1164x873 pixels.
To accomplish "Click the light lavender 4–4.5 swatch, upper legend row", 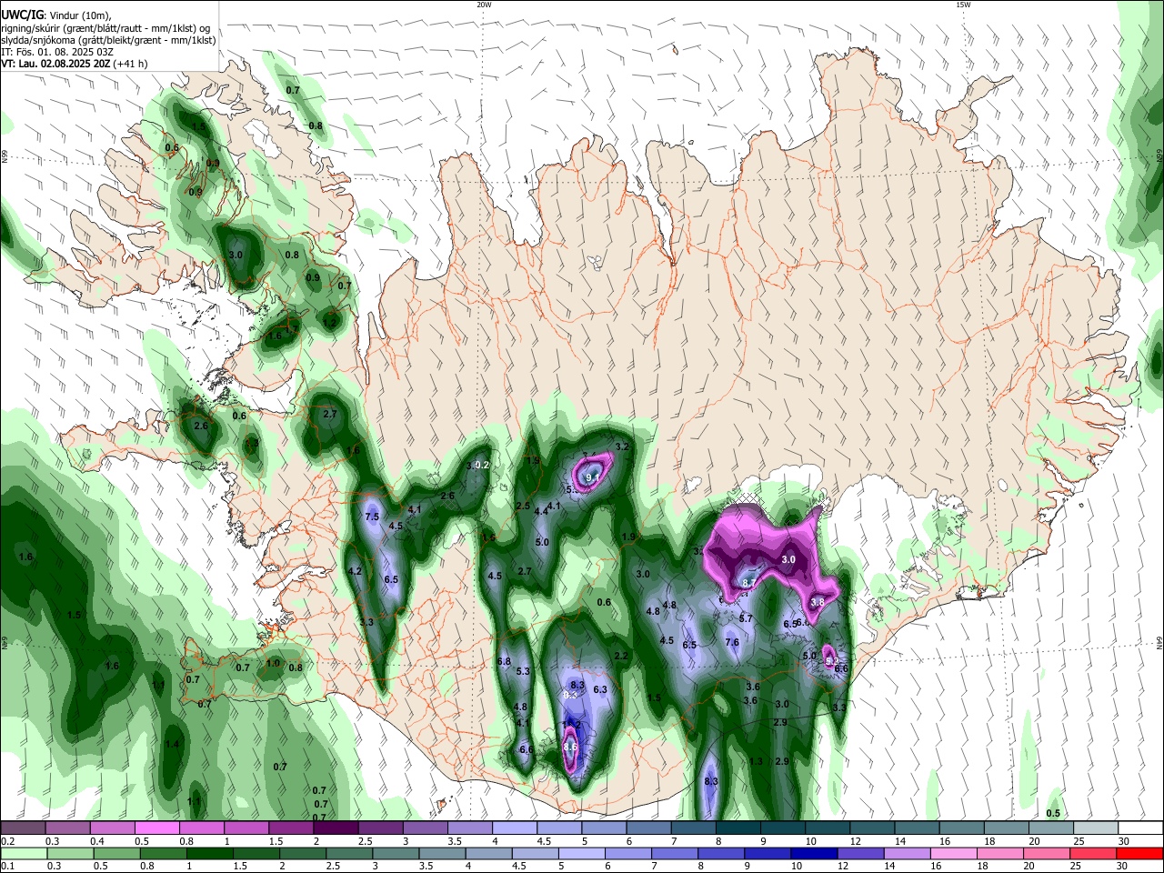I will (515, 828).
